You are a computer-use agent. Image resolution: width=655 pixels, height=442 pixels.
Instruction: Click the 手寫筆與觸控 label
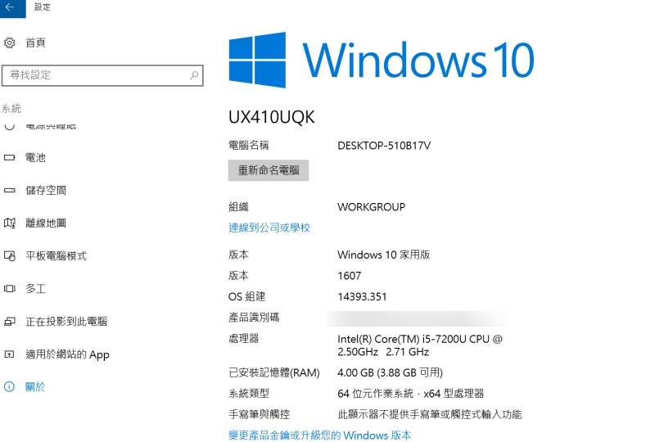[259, 414]
